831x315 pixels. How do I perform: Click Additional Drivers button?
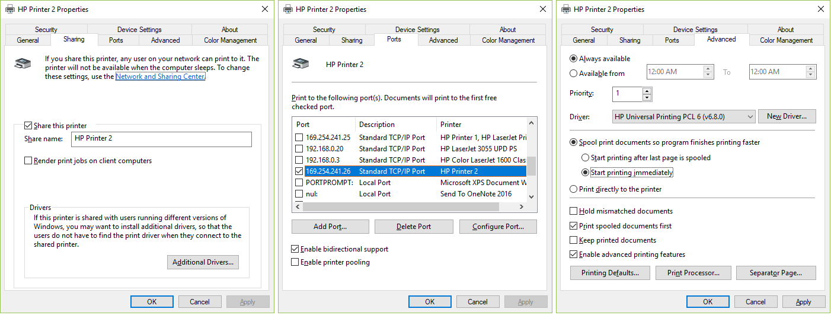[x=203, y=262]
